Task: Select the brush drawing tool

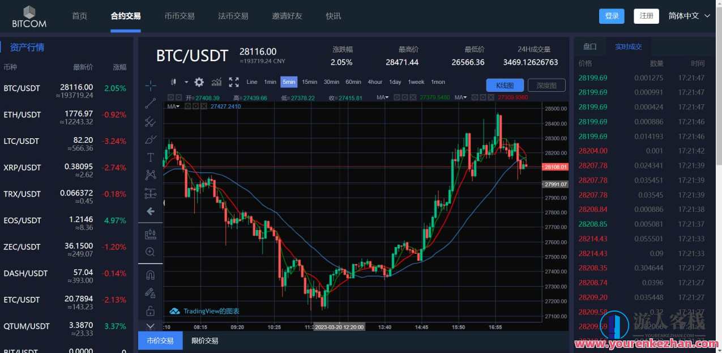Action: (x=150, y=139)
